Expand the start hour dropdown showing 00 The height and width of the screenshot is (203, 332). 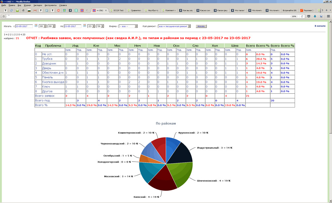42,26
